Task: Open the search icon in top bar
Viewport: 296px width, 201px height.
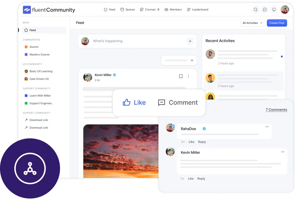Action: coord(256,10)
